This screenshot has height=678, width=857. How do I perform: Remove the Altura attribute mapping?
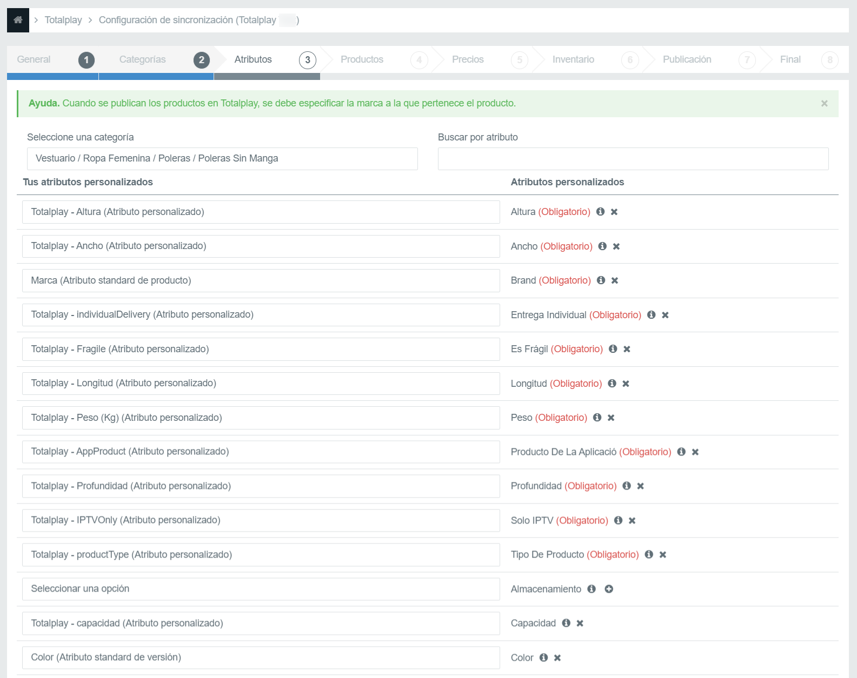[614, 212]
